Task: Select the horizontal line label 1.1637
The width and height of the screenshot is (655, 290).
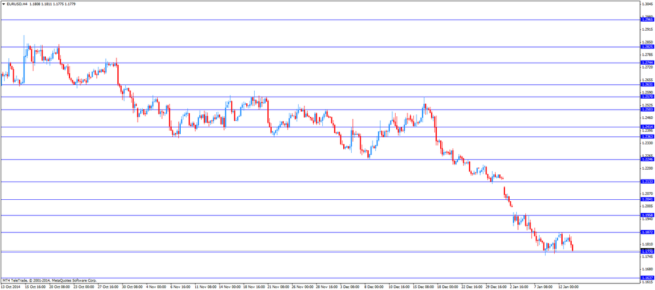Action: coord(646,278)
